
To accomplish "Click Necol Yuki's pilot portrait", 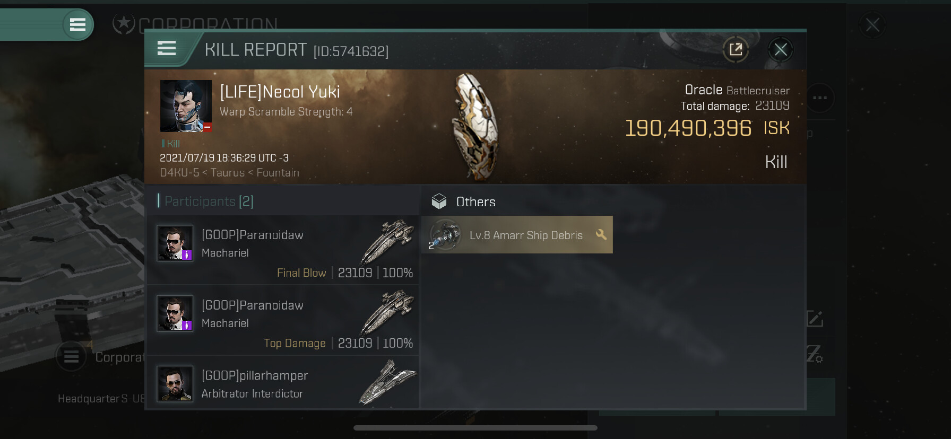I will (x=186, y=106).
